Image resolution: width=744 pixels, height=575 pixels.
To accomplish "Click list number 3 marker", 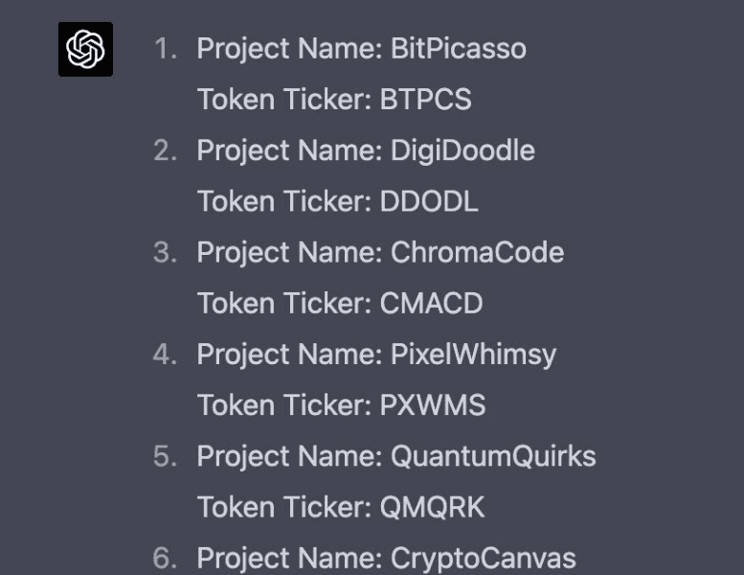I will pyautogui.click(x=166, y=253).
